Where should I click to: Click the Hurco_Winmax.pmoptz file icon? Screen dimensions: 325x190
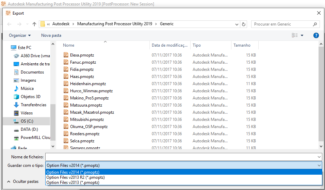[66, 91]
